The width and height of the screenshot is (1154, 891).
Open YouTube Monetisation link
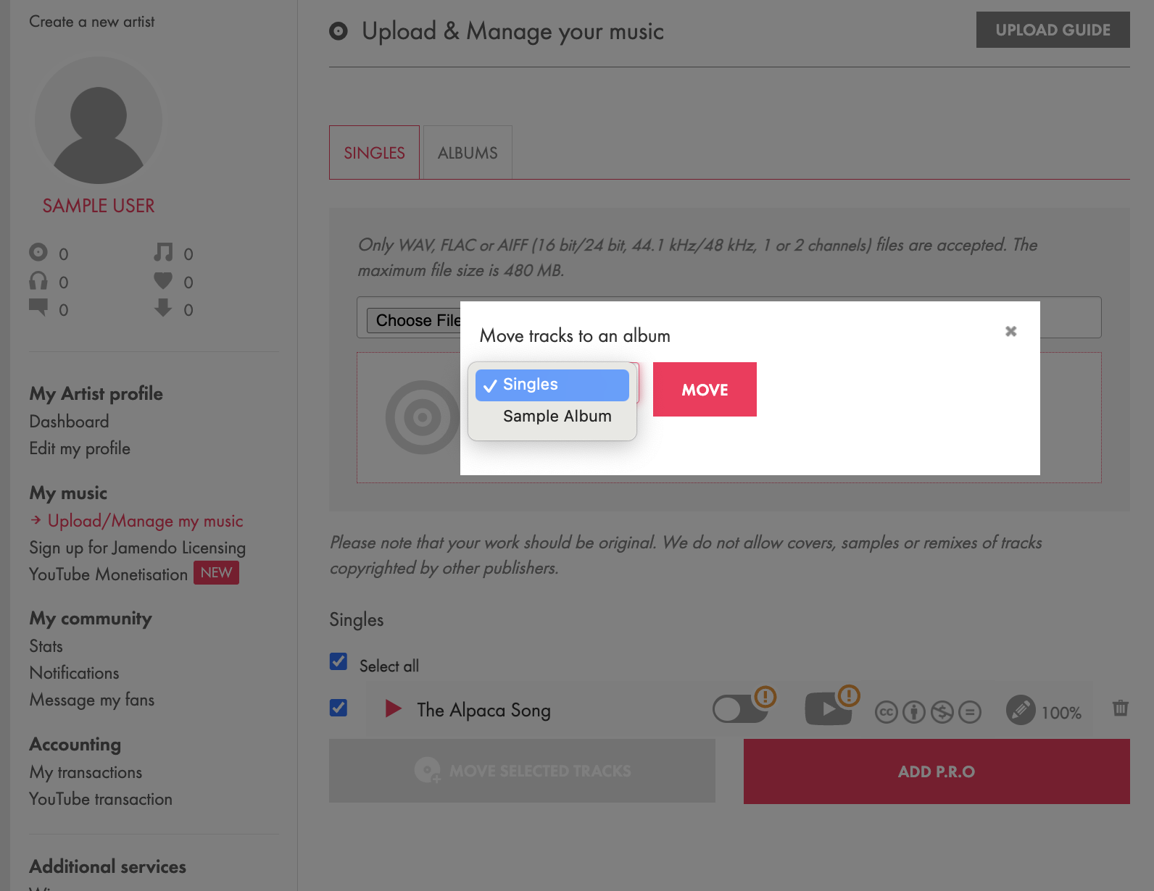(x=108, y=574)
